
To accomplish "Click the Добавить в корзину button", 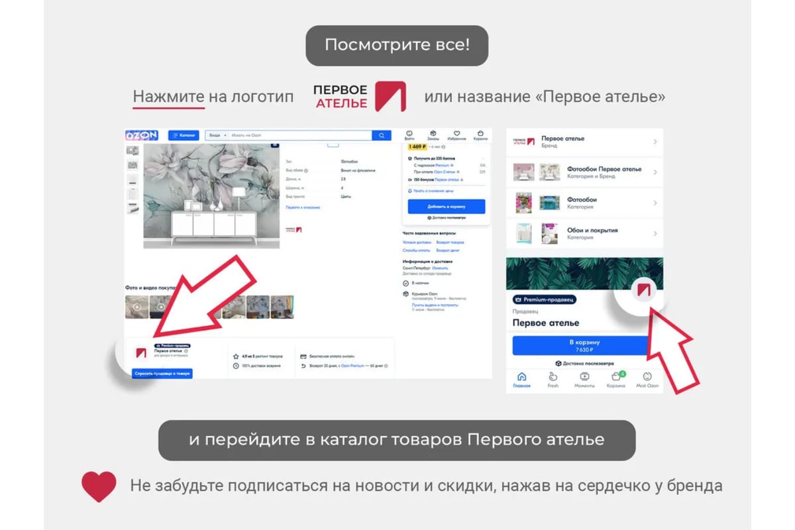I will (447, 207).
